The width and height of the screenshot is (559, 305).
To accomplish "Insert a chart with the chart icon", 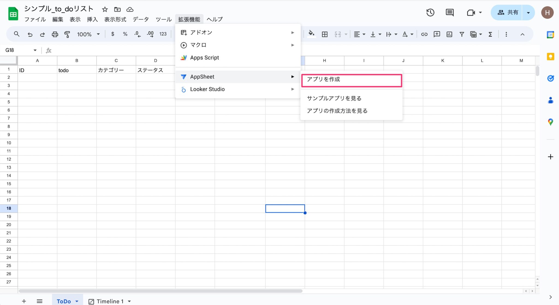I will [449, 34].
